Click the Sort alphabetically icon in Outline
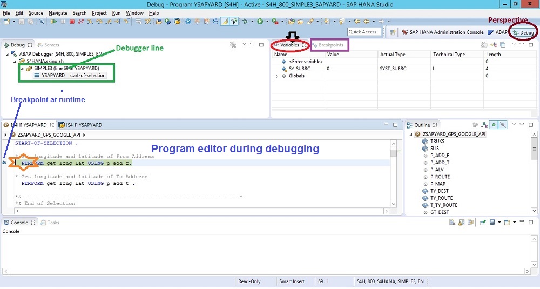This screenshot has width=540, height=289. [x=484, y=125]
